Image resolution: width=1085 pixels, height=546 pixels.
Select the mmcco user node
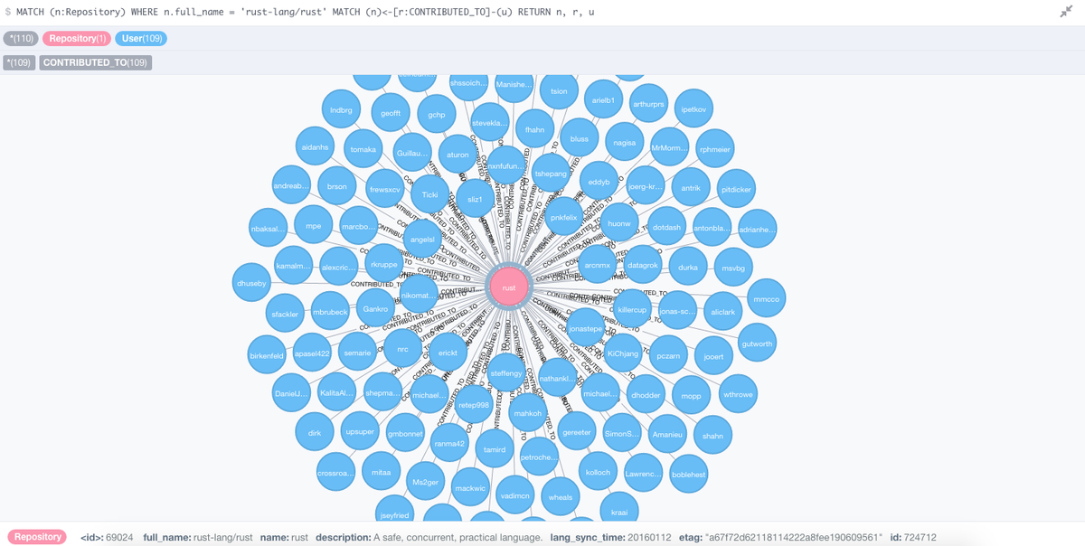766,298
